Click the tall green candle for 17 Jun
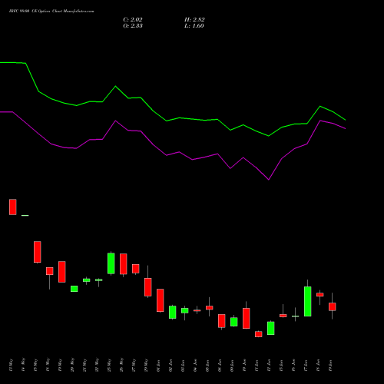The image size is (384, 384). pos(308,301)
